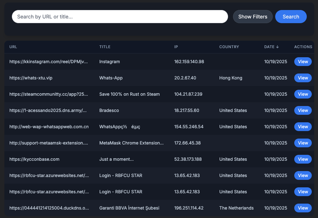The image size is (318, 218).
Task: View the kycconbase.com entry details
Action: click(303, 159)
